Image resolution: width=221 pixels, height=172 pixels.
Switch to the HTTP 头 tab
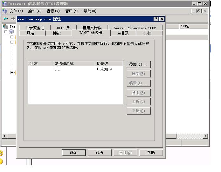(x=63, y=28)
